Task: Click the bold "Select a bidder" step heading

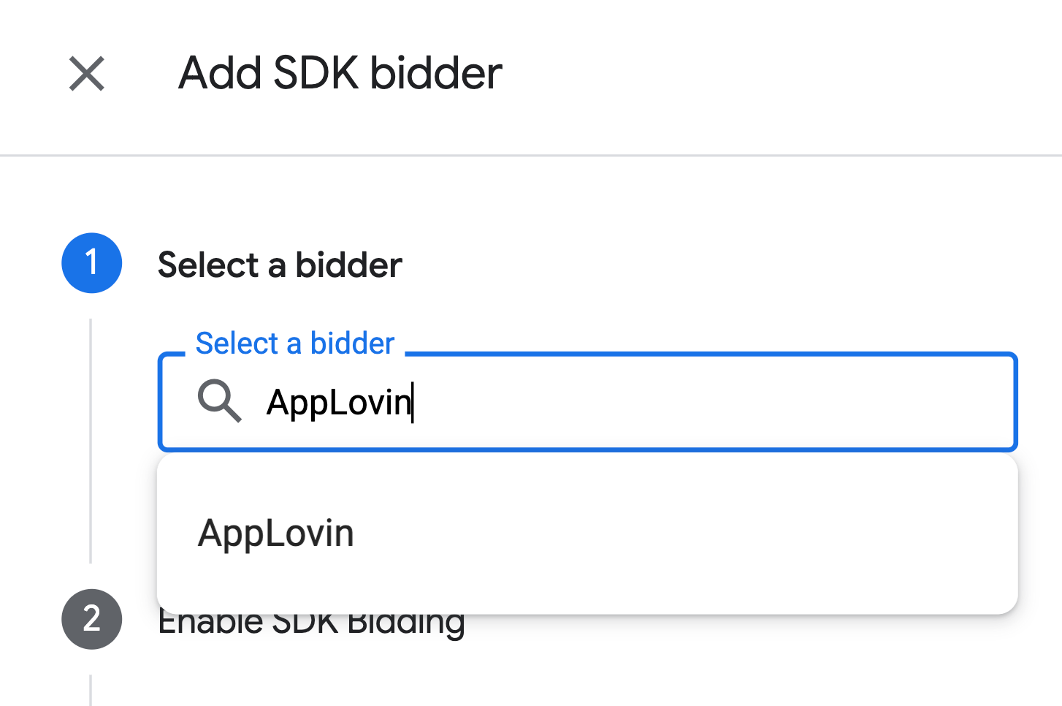Action: click(280, 265)
